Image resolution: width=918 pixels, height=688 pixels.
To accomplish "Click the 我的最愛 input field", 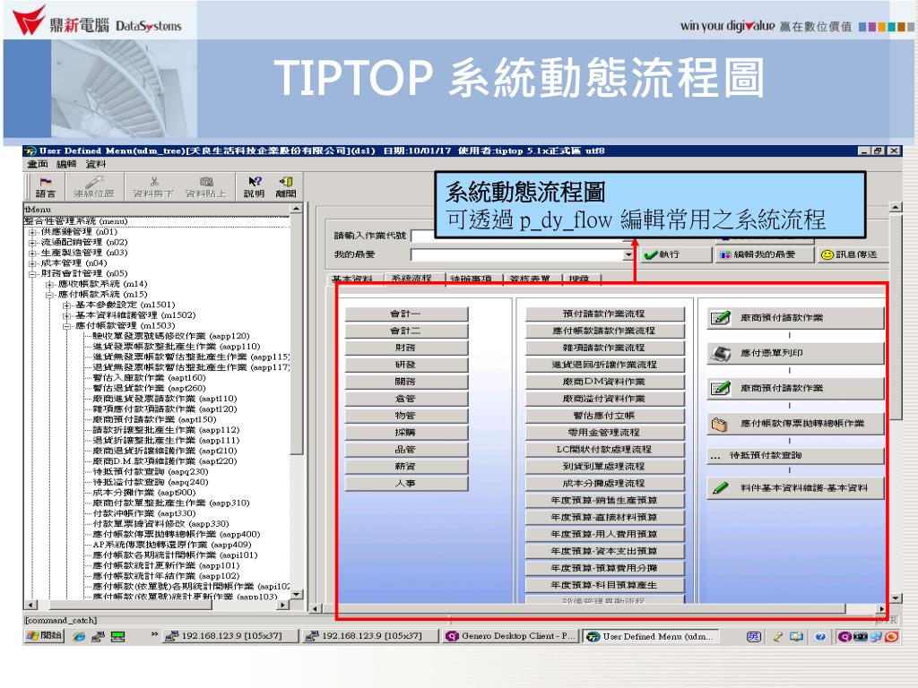I will (x=517, y=254).
